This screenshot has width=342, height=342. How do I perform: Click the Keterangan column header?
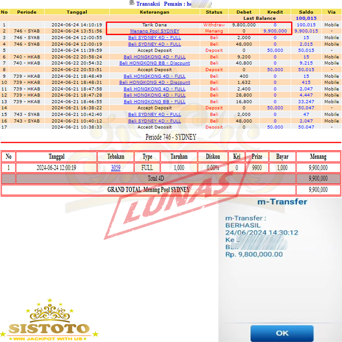(x=155, y=12)
